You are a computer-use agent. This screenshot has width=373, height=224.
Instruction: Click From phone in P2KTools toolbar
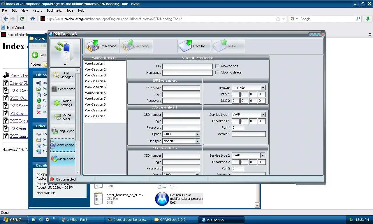[102, 46]
